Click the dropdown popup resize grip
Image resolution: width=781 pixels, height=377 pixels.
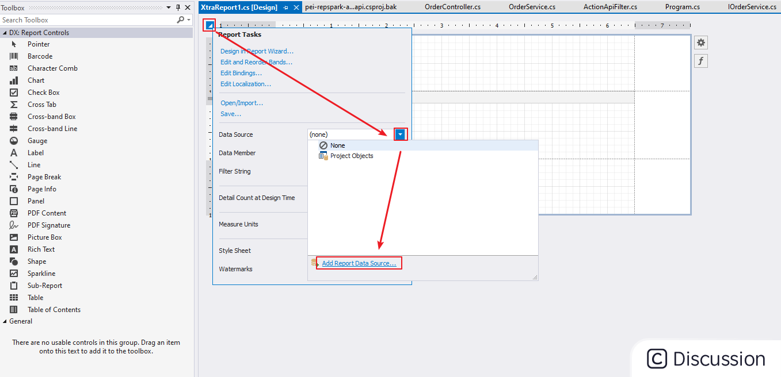tap(535, 278)
